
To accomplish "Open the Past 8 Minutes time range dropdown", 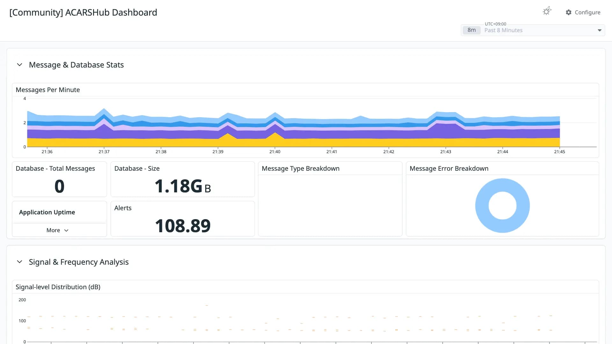I will pyautogui.click(x=533, y=30).
